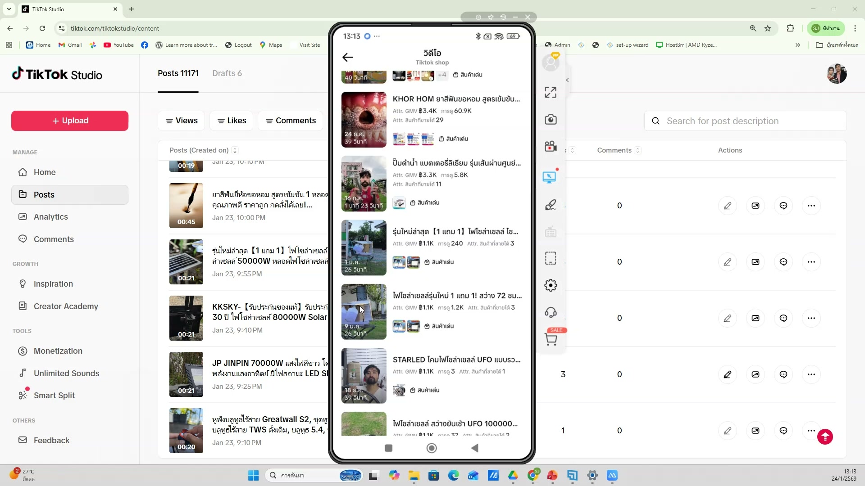Click edit pencil icon for first post row
Image resolution: width=865 pixels, height=486 pixels.
tap(727, 206)
